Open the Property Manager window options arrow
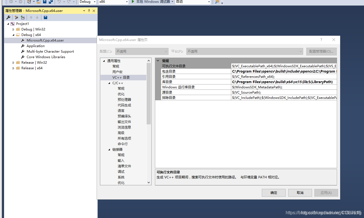Viewport: 364px width, 218px height. pyautogui.click(x=84, y=11)
